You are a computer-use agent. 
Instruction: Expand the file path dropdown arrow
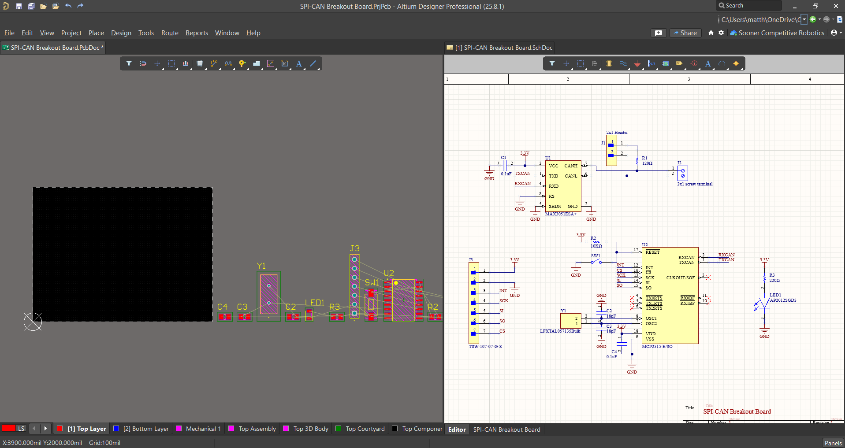tap(804, 19)
